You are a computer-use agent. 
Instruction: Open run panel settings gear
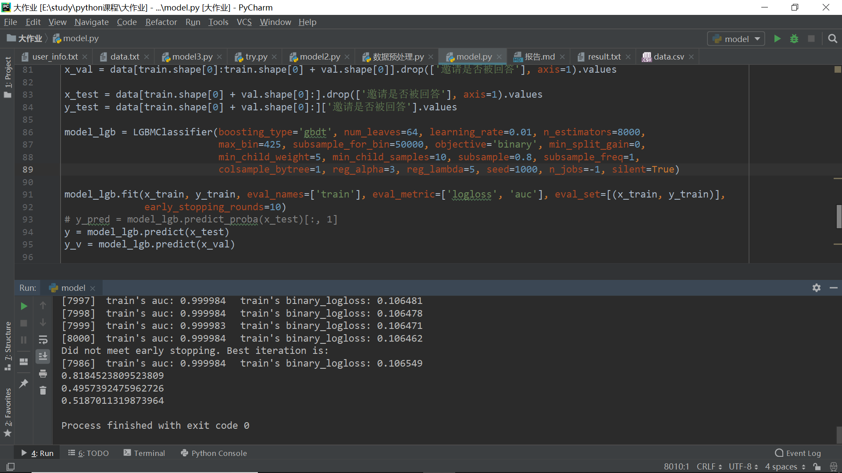pos(817,288)
